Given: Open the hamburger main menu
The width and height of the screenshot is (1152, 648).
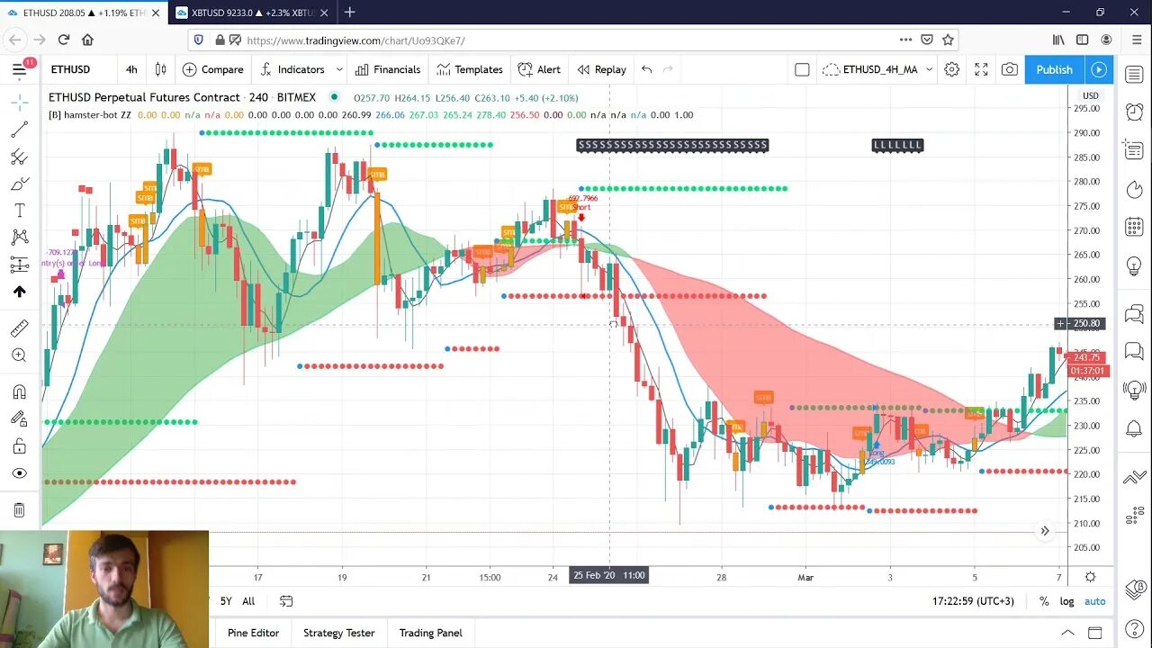Looking at the screenshot, I should pos(19,69).
